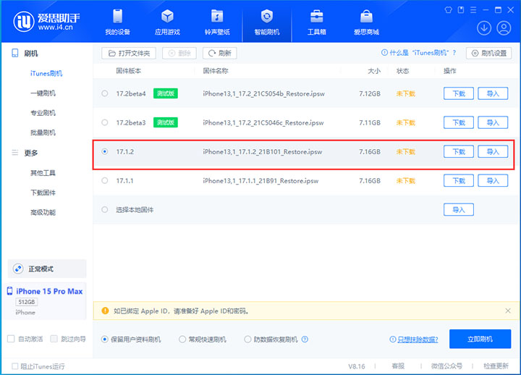Select the 17.1.1 firmware radio button
This screenshot has width=521, height=375.
click(105, 180)
